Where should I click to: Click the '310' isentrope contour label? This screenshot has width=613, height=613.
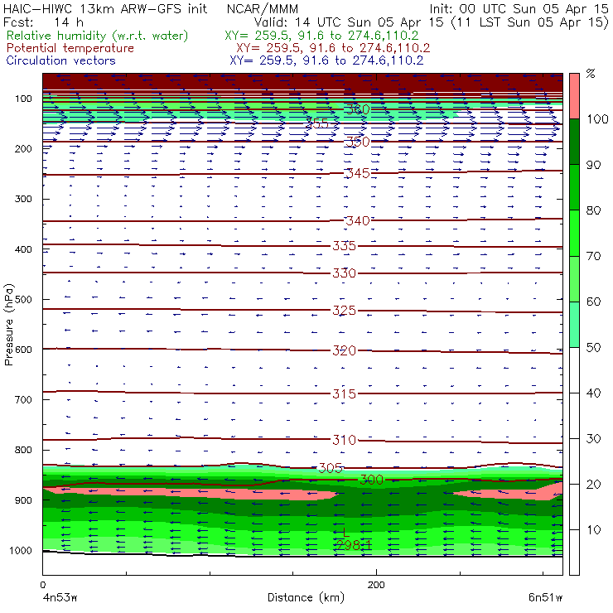pyautogui.click(x=344, y=440)
